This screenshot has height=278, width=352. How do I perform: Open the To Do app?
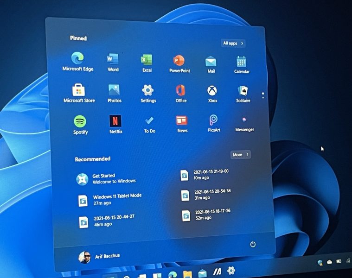(149, 125)
